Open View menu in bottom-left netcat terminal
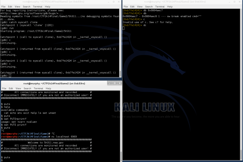 (18, 88)
